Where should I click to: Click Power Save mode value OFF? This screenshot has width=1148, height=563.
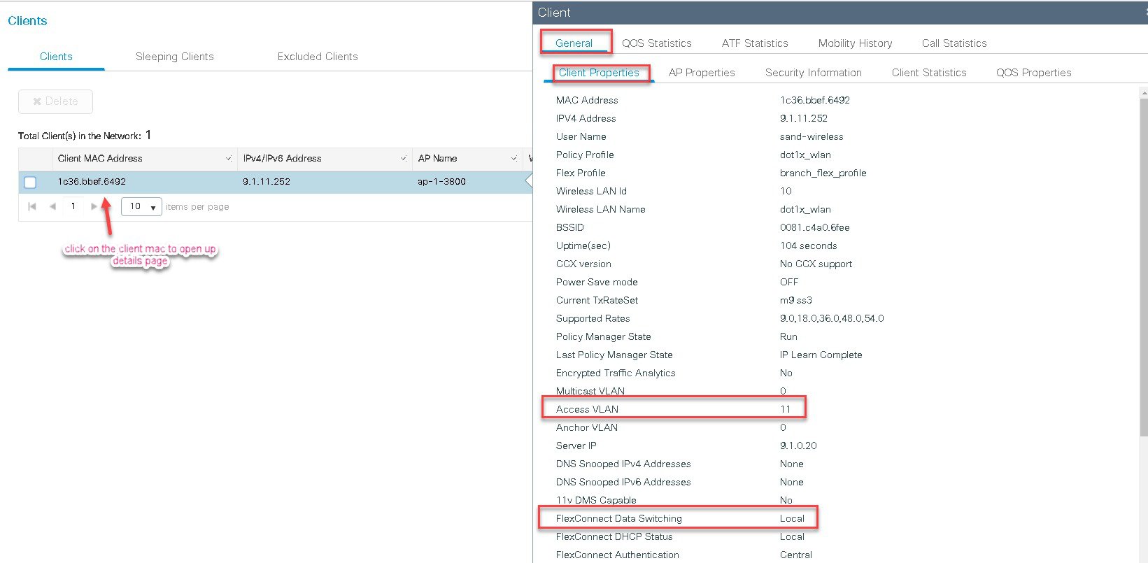pyautogui.click(x=788, y=283)
